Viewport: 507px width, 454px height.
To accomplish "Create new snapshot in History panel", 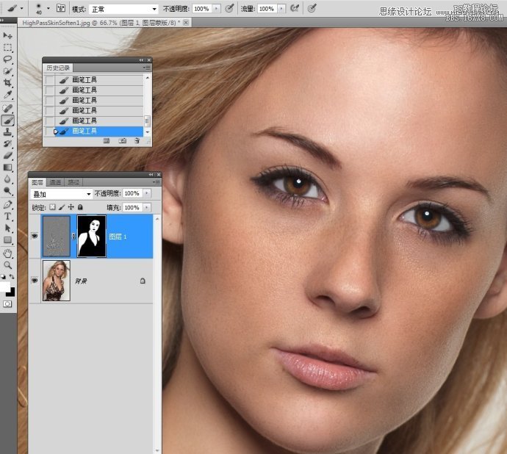I will (122, 140).
